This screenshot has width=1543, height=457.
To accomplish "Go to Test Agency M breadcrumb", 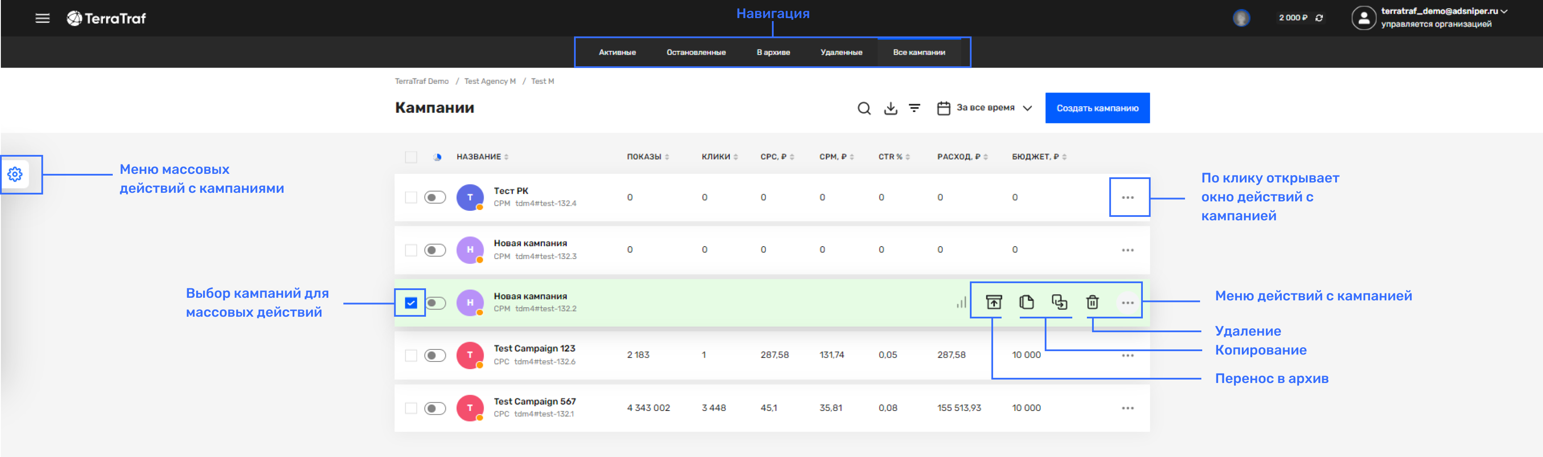I will 489,81.
